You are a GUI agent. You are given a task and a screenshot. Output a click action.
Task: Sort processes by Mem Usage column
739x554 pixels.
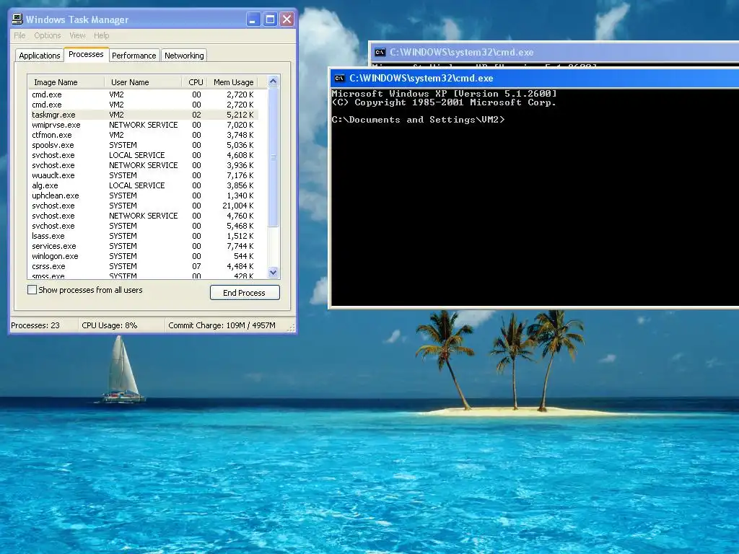(233, 82)
